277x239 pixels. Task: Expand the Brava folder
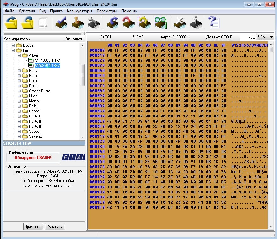(19, 71)
